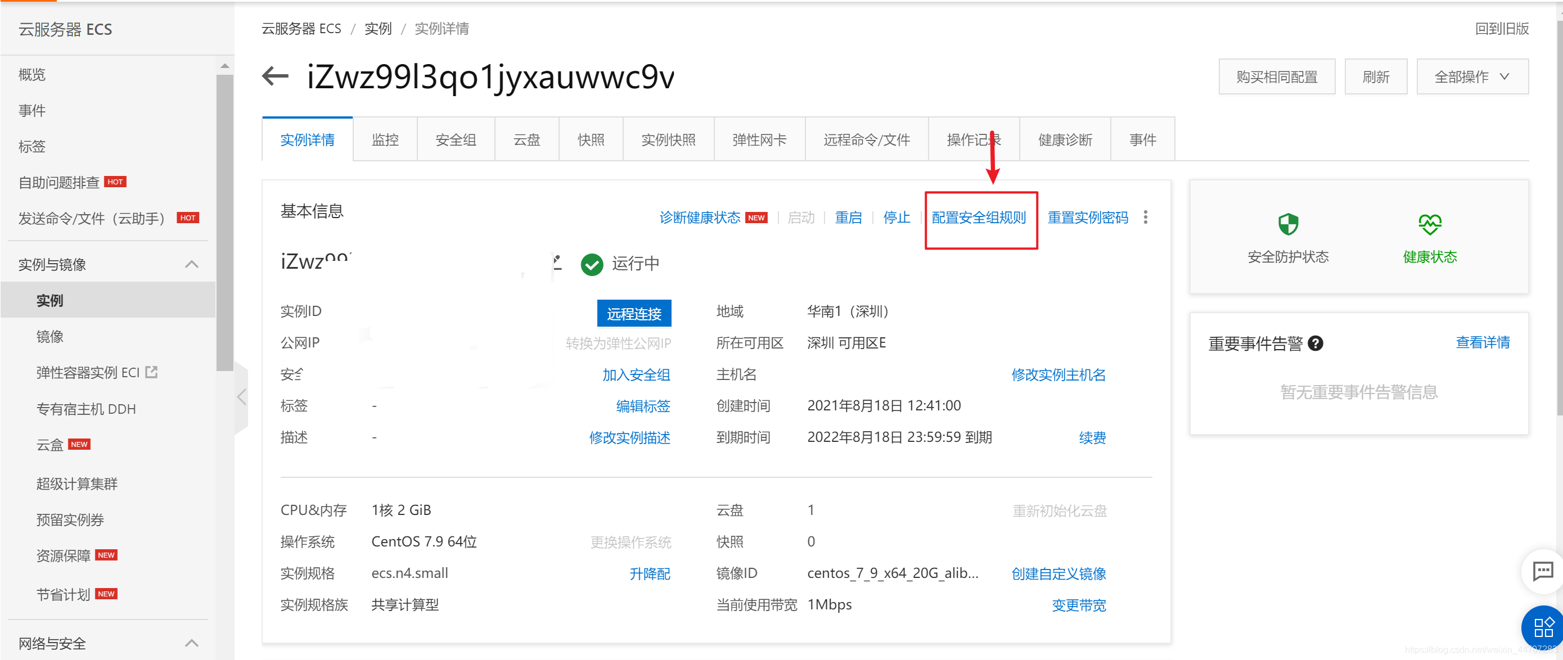The image size is (1563, 660).
Task: Click the question mark help icon
Action: [1315, 343]
